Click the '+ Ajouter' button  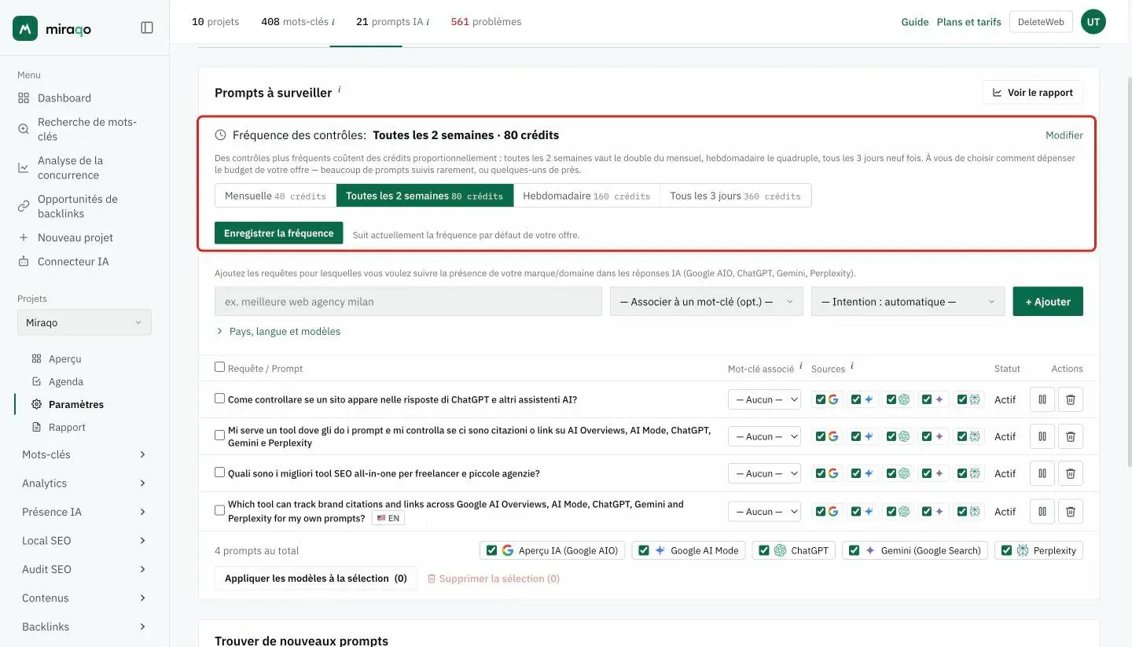coord(1048,302)
